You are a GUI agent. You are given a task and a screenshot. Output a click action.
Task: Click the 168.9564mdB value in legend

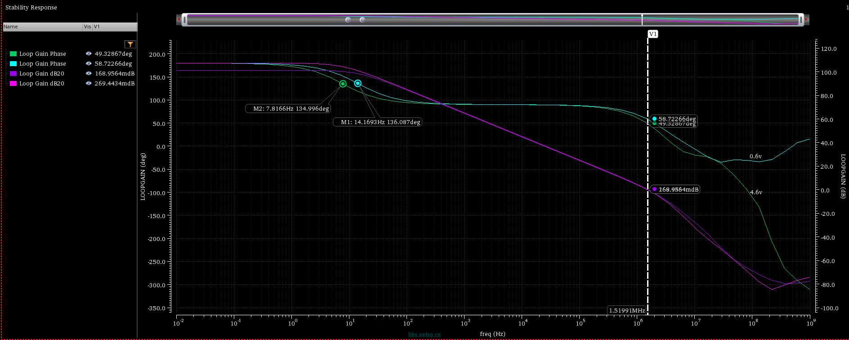(115, 73)
